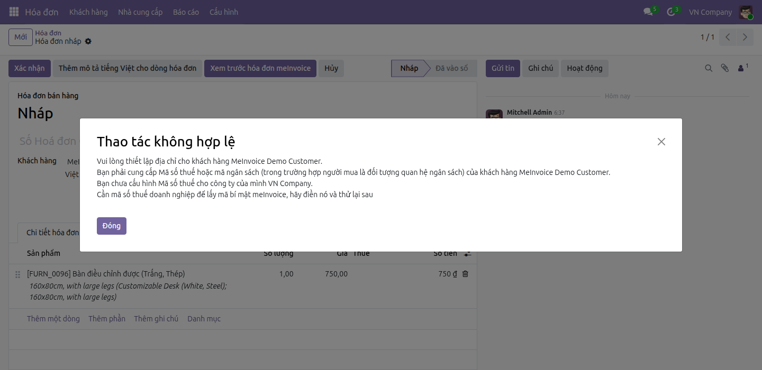
Task: Open the Nhà cung cấp menu
Action: point(140,12)
